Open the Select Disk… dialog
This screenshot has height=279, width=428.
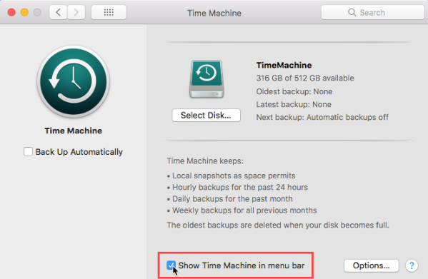206,116
